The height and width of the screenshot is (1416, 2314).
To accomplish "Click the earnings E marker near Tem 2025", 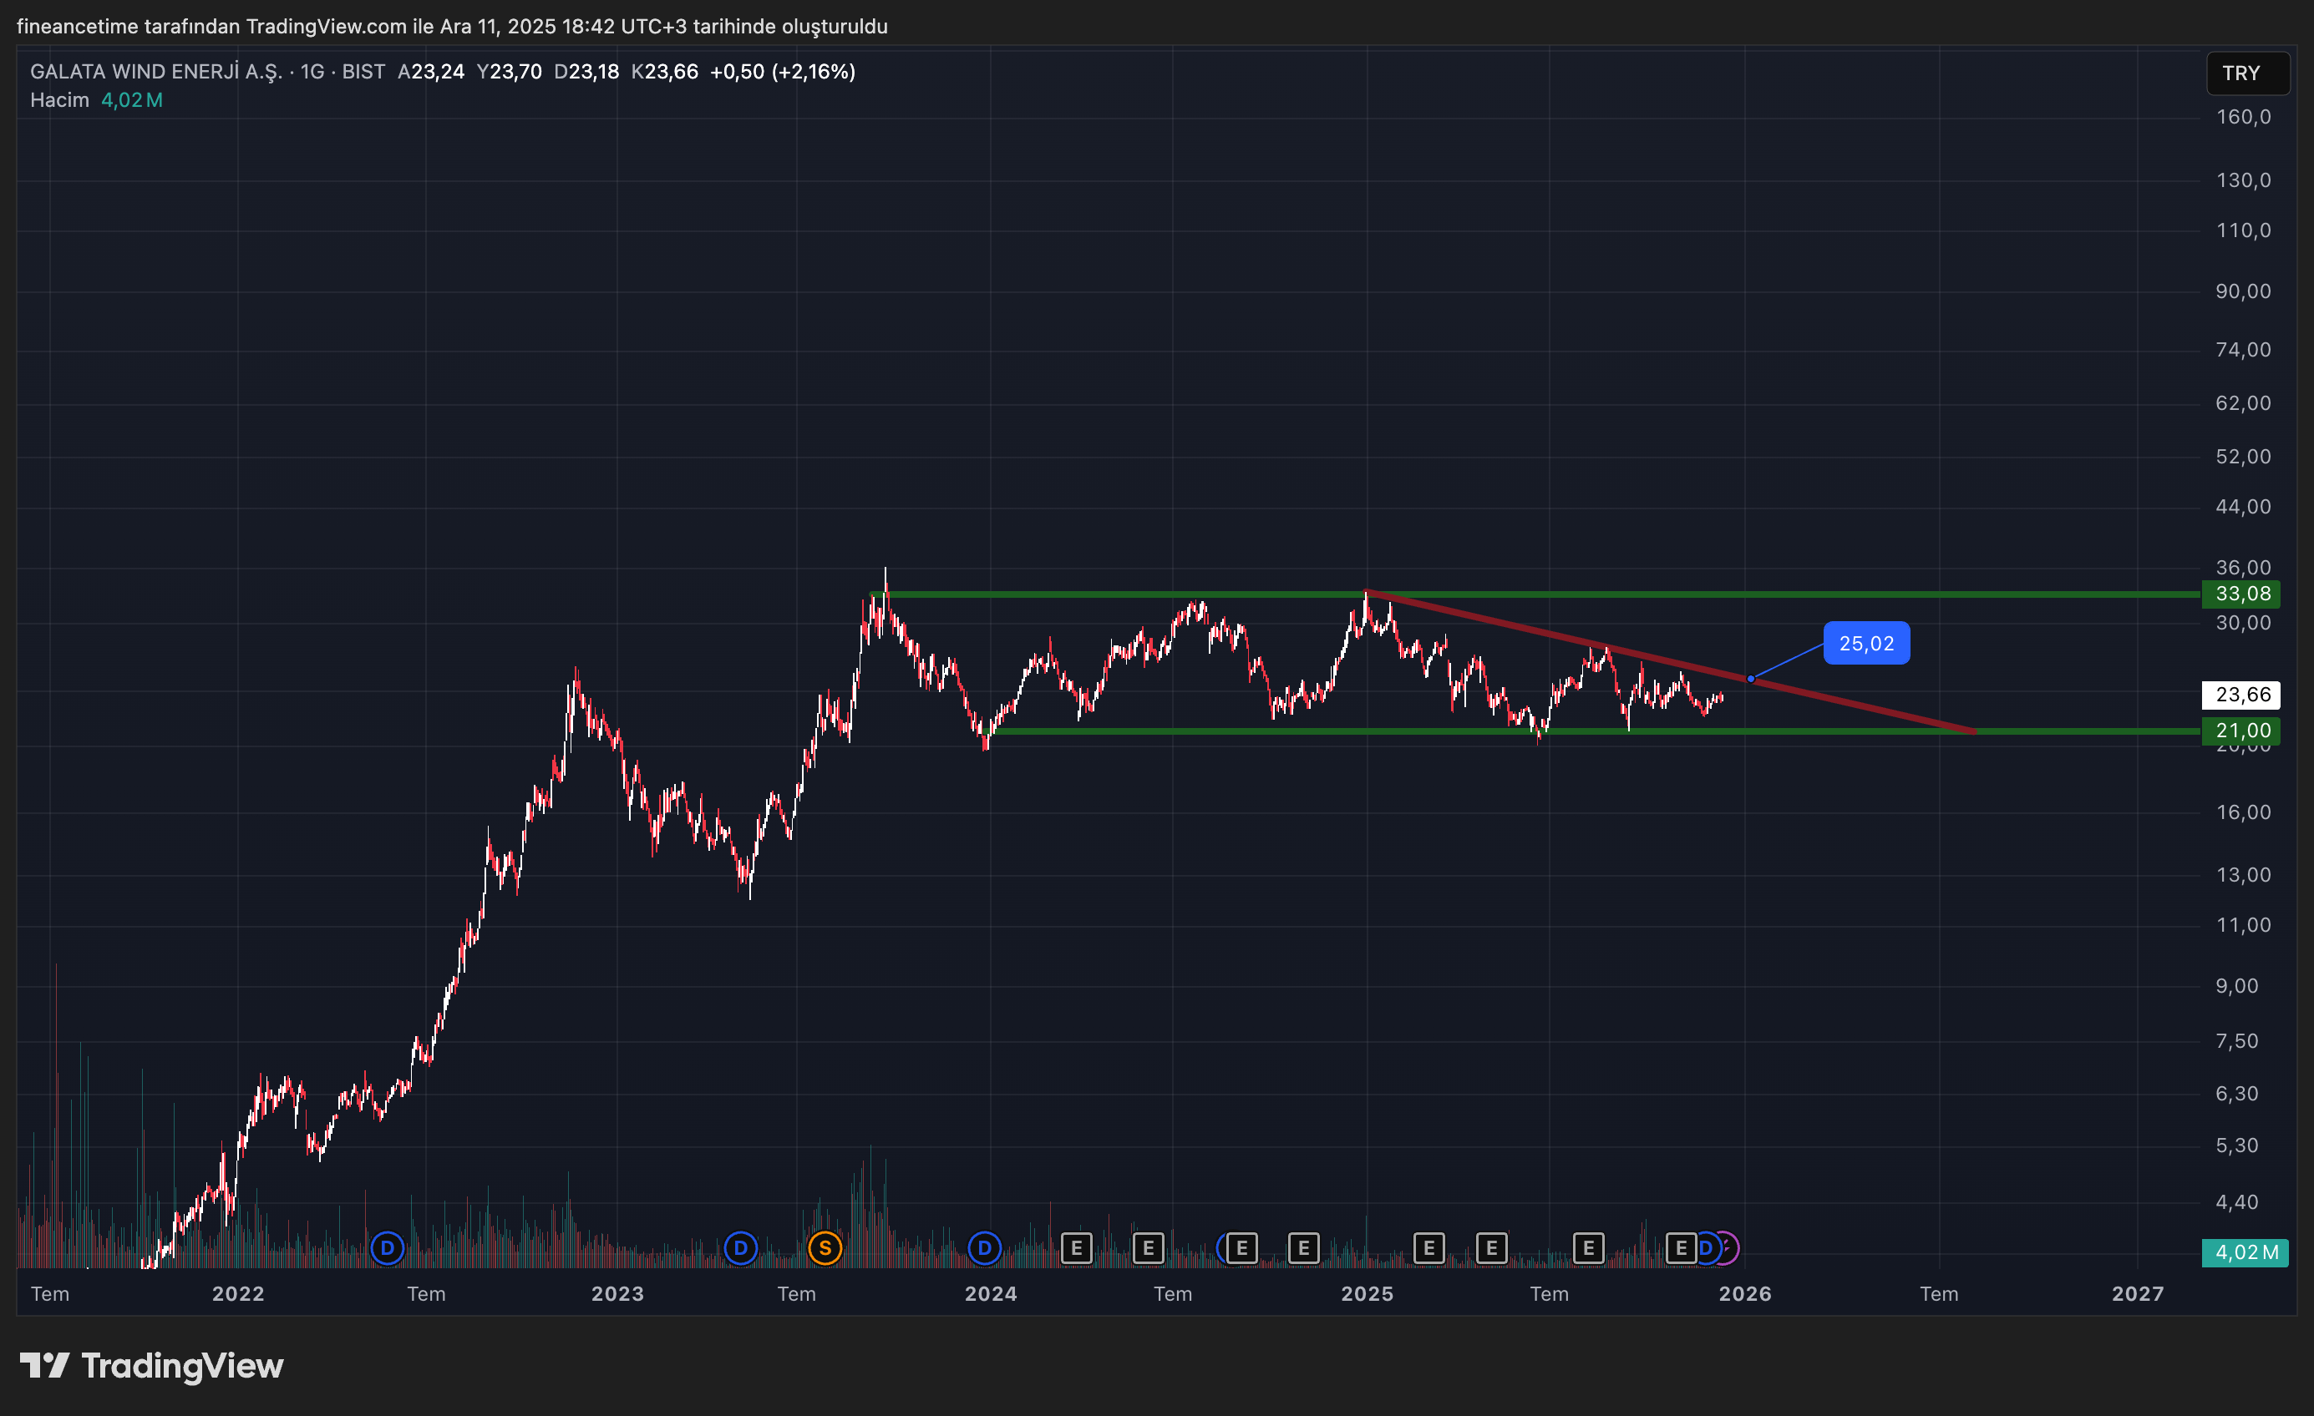I will [1588, 1248].
